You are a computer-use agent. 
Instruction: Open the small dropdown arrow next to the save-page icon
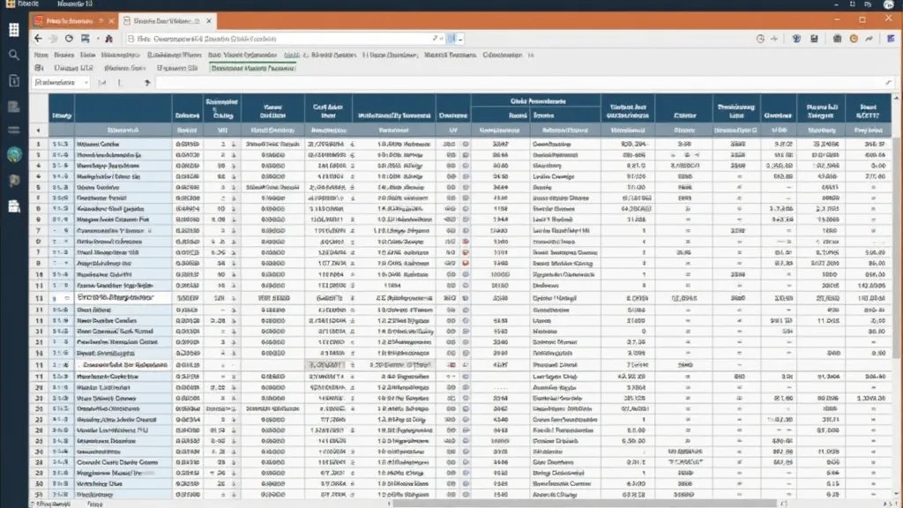(98, 39)
